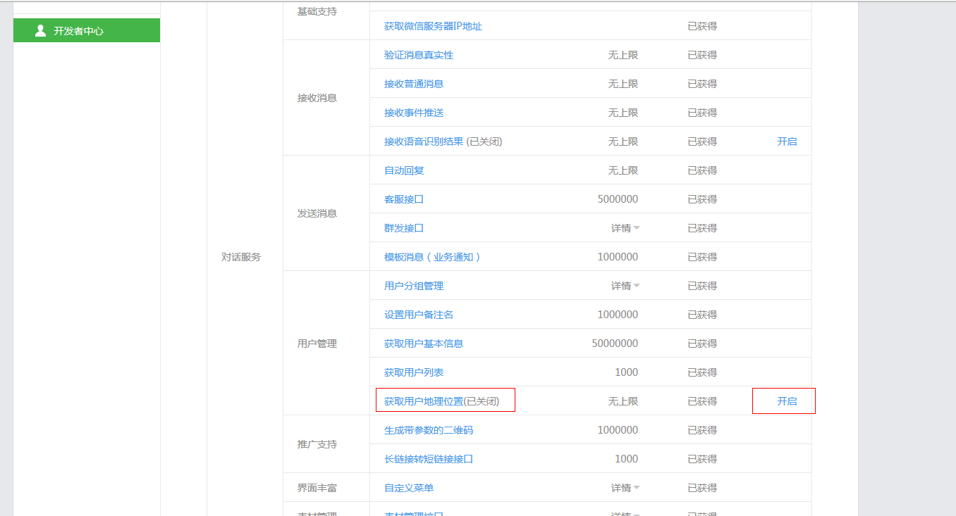Open the 验证消息真实性 link

(x=417, y=54)
